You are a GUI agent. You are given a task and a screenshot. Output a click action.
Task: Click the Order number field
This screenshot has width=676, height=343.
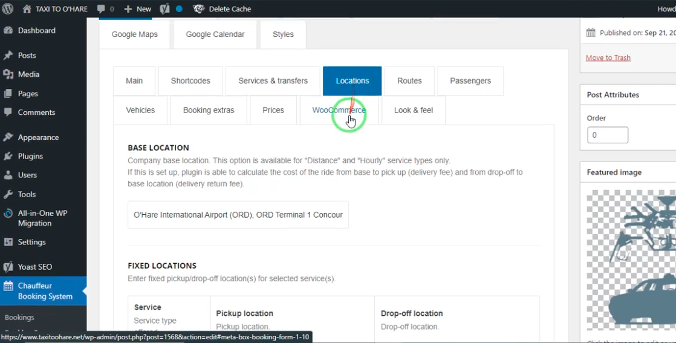[607, 135]
